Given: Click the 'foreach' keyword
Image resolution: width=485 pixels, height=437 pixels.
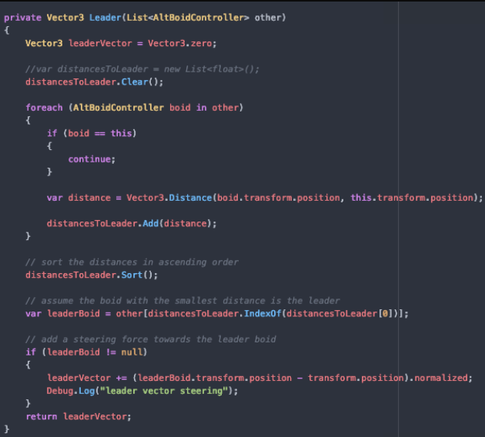Looking at the screenshot, I should click(44, 108).
